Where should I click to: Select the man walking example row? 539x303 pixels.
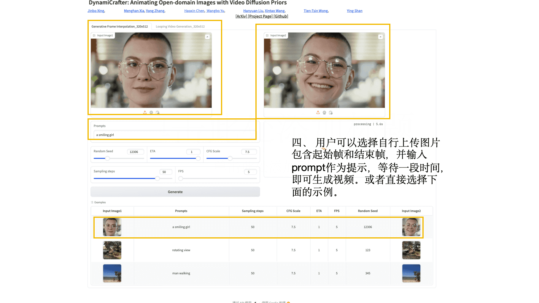(x=262, y=273)
